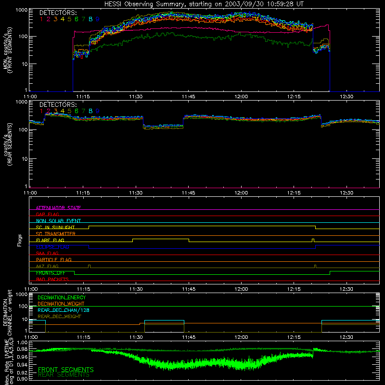Click the REAR SEGMENTS livetime legend label
This screenshot has width=385, height=385.
tap(64, 375)
